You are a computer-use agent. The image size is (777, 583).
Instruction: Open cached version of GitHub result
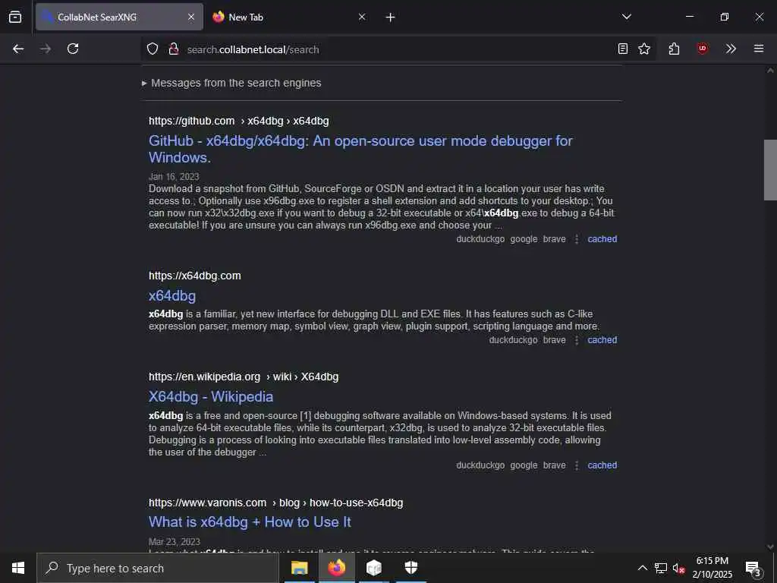(x=602, y=239)
